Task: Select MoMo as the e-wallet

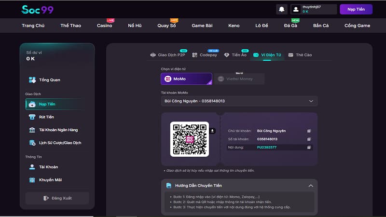Action: (x=186, y=79)
